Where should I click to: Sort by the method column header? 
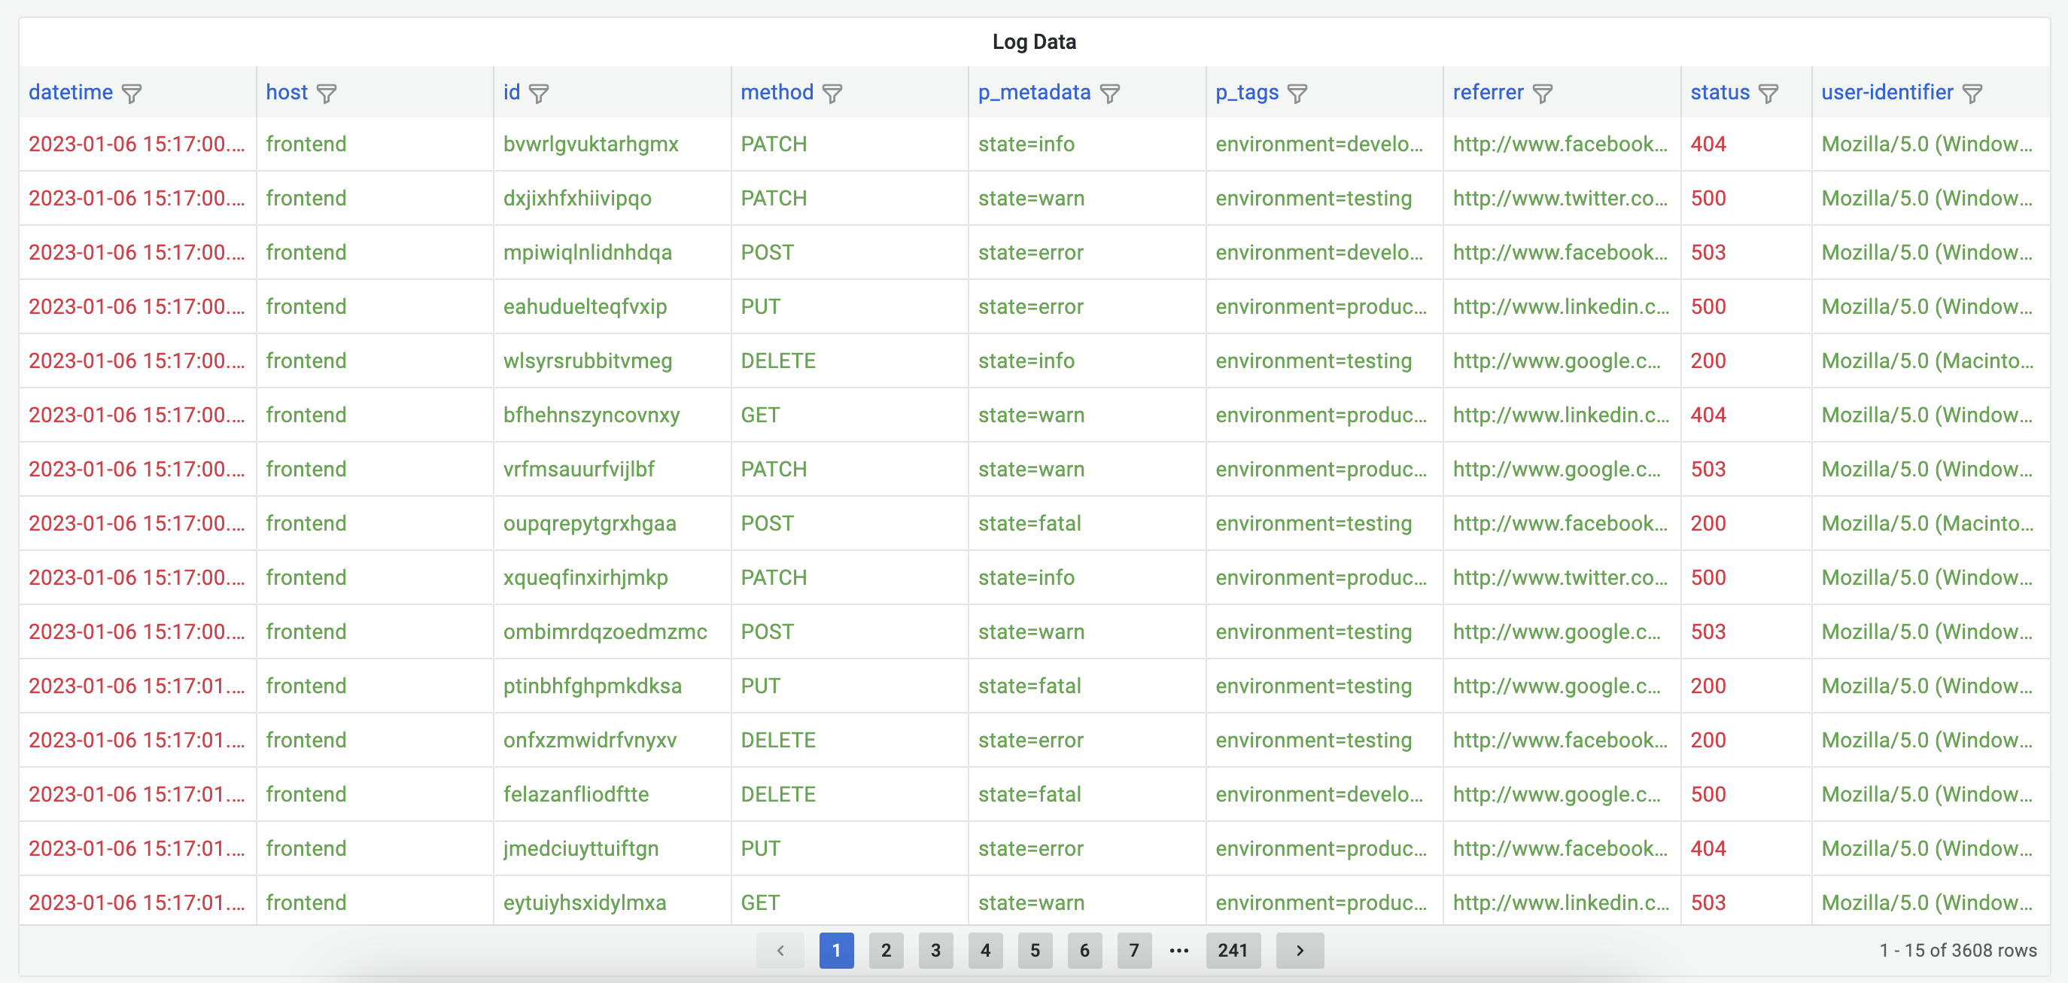click(x=777, y=93)
